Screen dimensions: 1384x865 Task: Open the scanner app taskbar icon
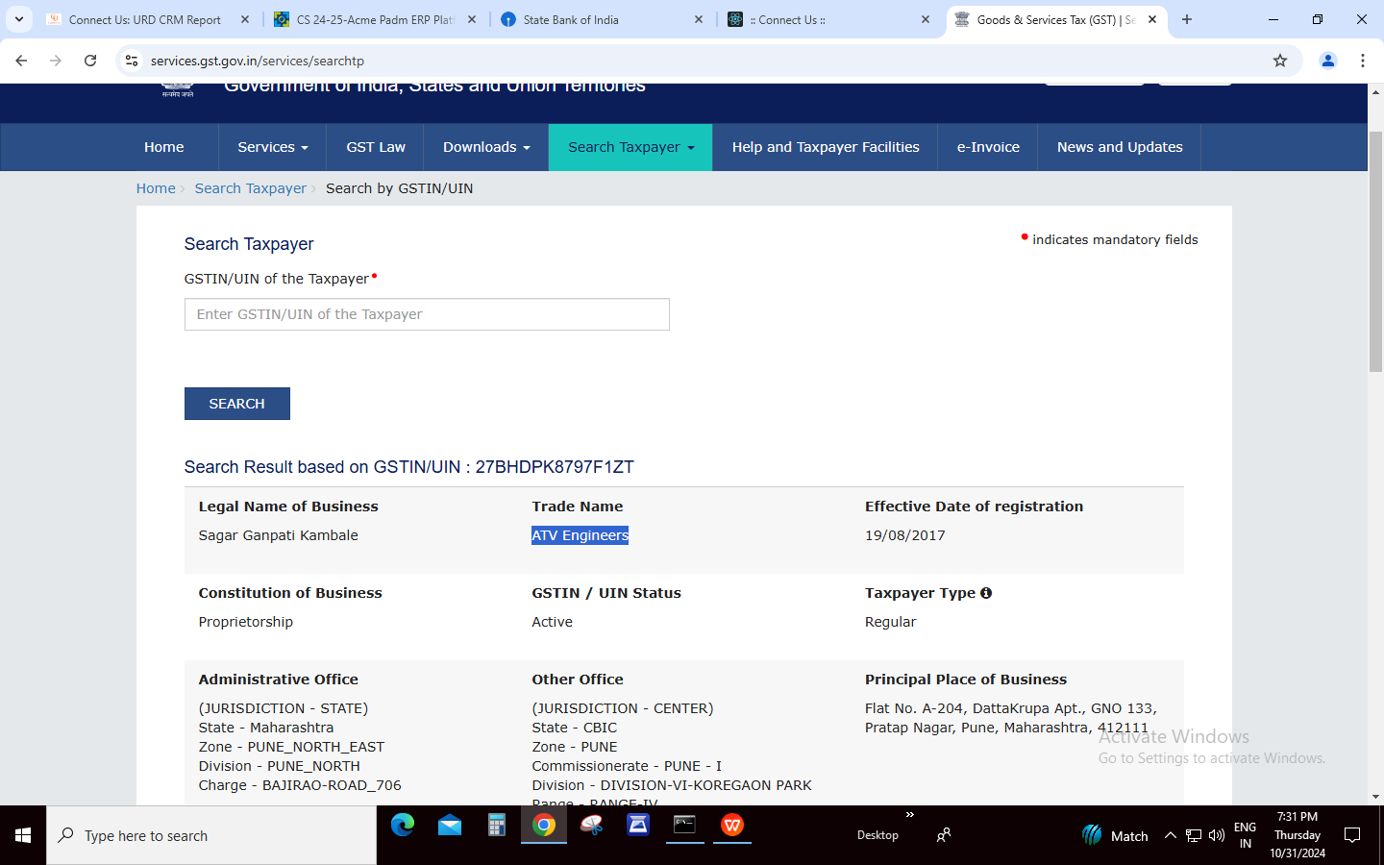(x=638, y=825)
